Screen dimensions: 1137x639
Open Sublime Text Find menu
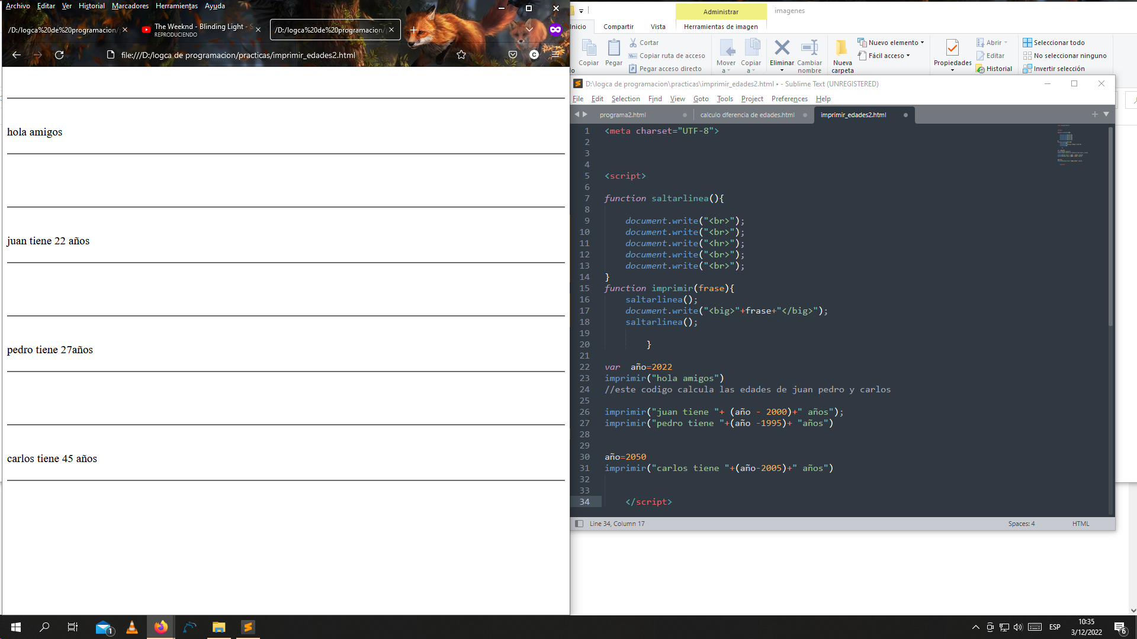coord(655,99)
